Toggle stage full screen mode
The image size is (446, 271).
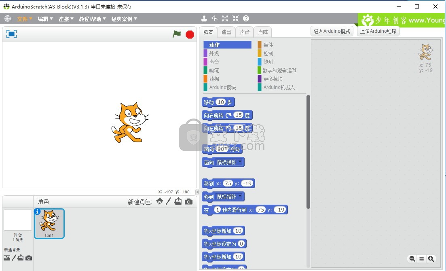click(x=11, y=34)
